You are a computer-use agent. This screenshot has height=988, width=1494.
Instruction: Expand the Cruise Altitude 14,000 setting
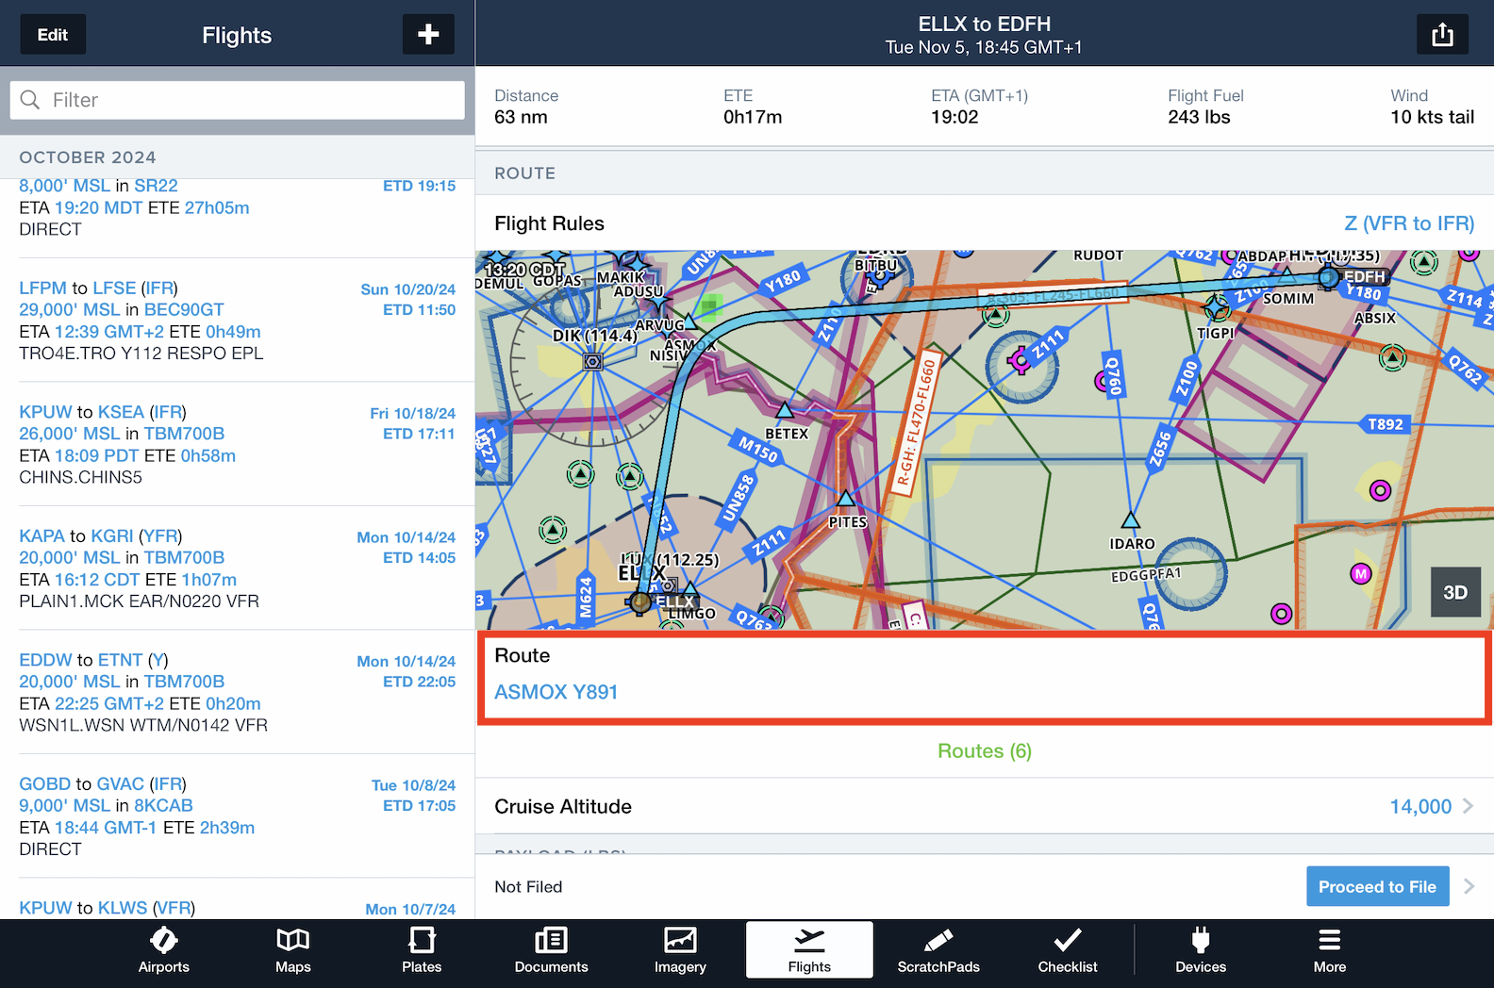pos(1431,806)
